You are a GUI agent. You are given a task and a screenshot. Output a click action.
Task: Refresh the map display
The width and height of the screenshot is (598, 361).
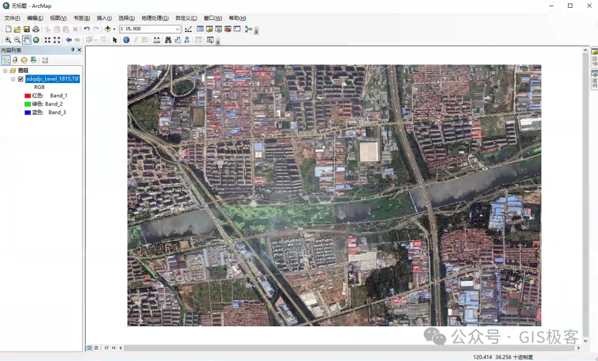pyautogui.click(x=106, y=348)
